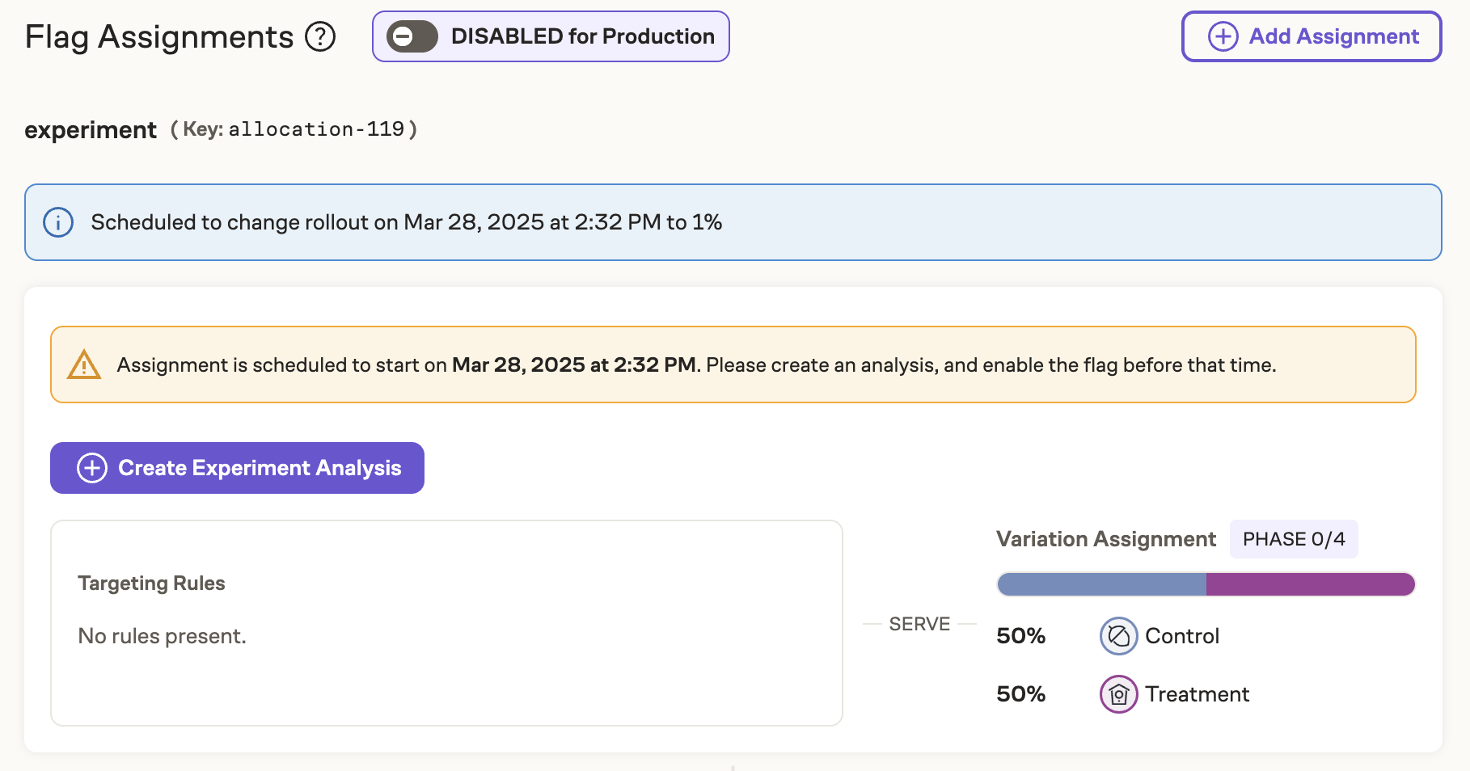The width and height of the screenshot is (1470, 771).
Task: Toggle the Production enable switch
Action: (x=412, y=36)
